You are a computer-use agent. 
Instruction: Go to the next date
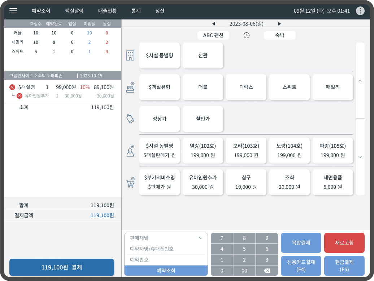click(x=279, y=24)
